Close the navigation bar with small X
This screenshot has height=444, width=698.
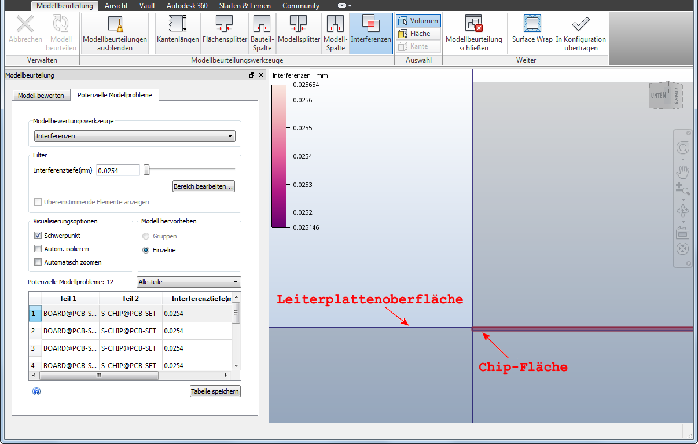(689, 134)
